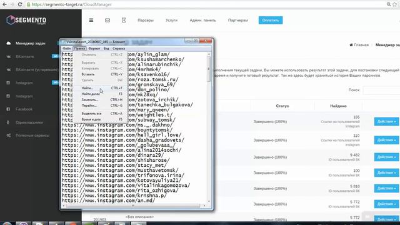The image size is (400, 225).
Task: Choose Найти... from Правка menu
Action: pos(100,88)
